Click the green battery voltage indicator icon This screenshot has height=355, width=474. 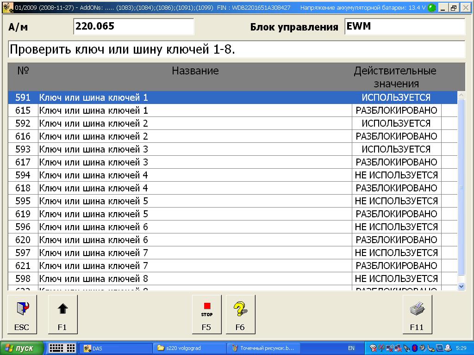[x=432, y=8]
